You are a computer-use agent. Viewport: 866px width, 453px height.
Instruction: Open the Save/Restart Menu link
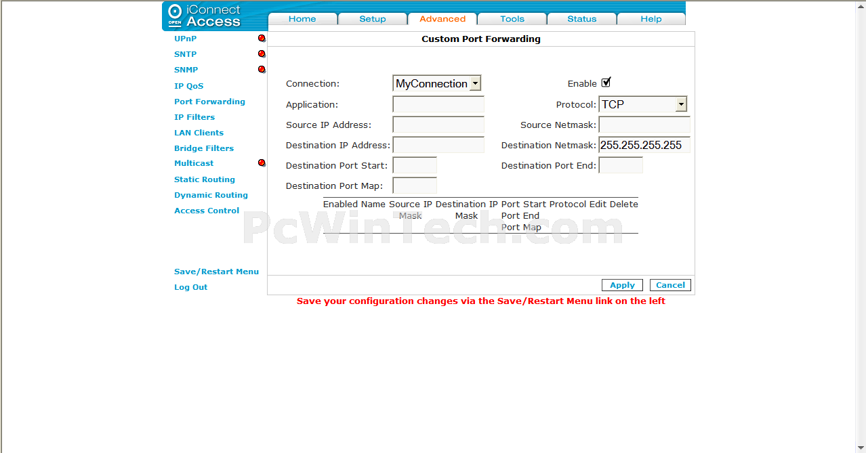pyautogui.click(x=216, y=272)
